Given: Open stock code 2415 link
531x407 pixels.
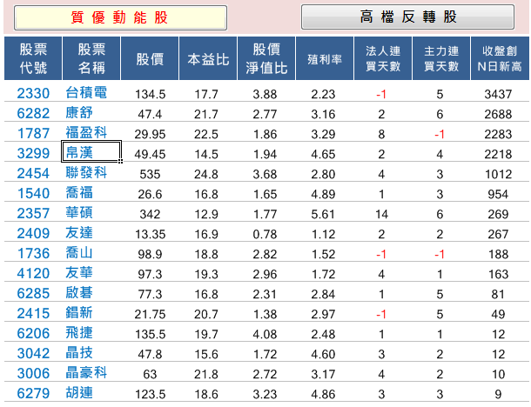Looking at the screenshot, I should 33,313.
